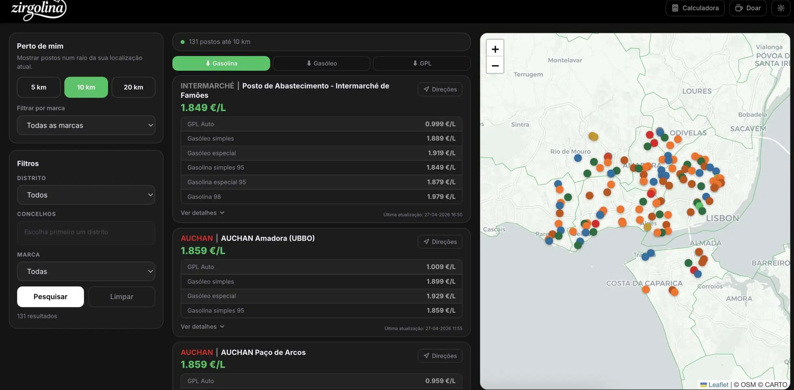Image resolution: width=794 pixels, height=390 pixels.
Task: Toggle the light/dark theme sun icon
Action: [781, 8]
